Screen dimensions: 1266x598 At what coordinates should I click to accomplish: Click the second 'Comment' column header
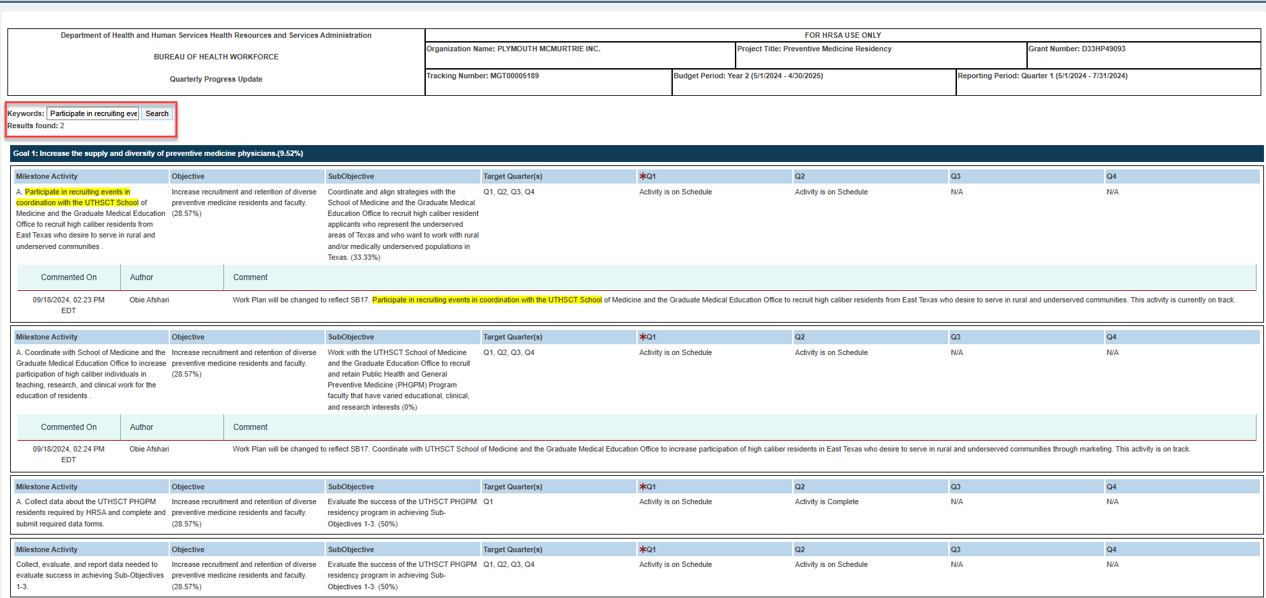tap(250, 427)
